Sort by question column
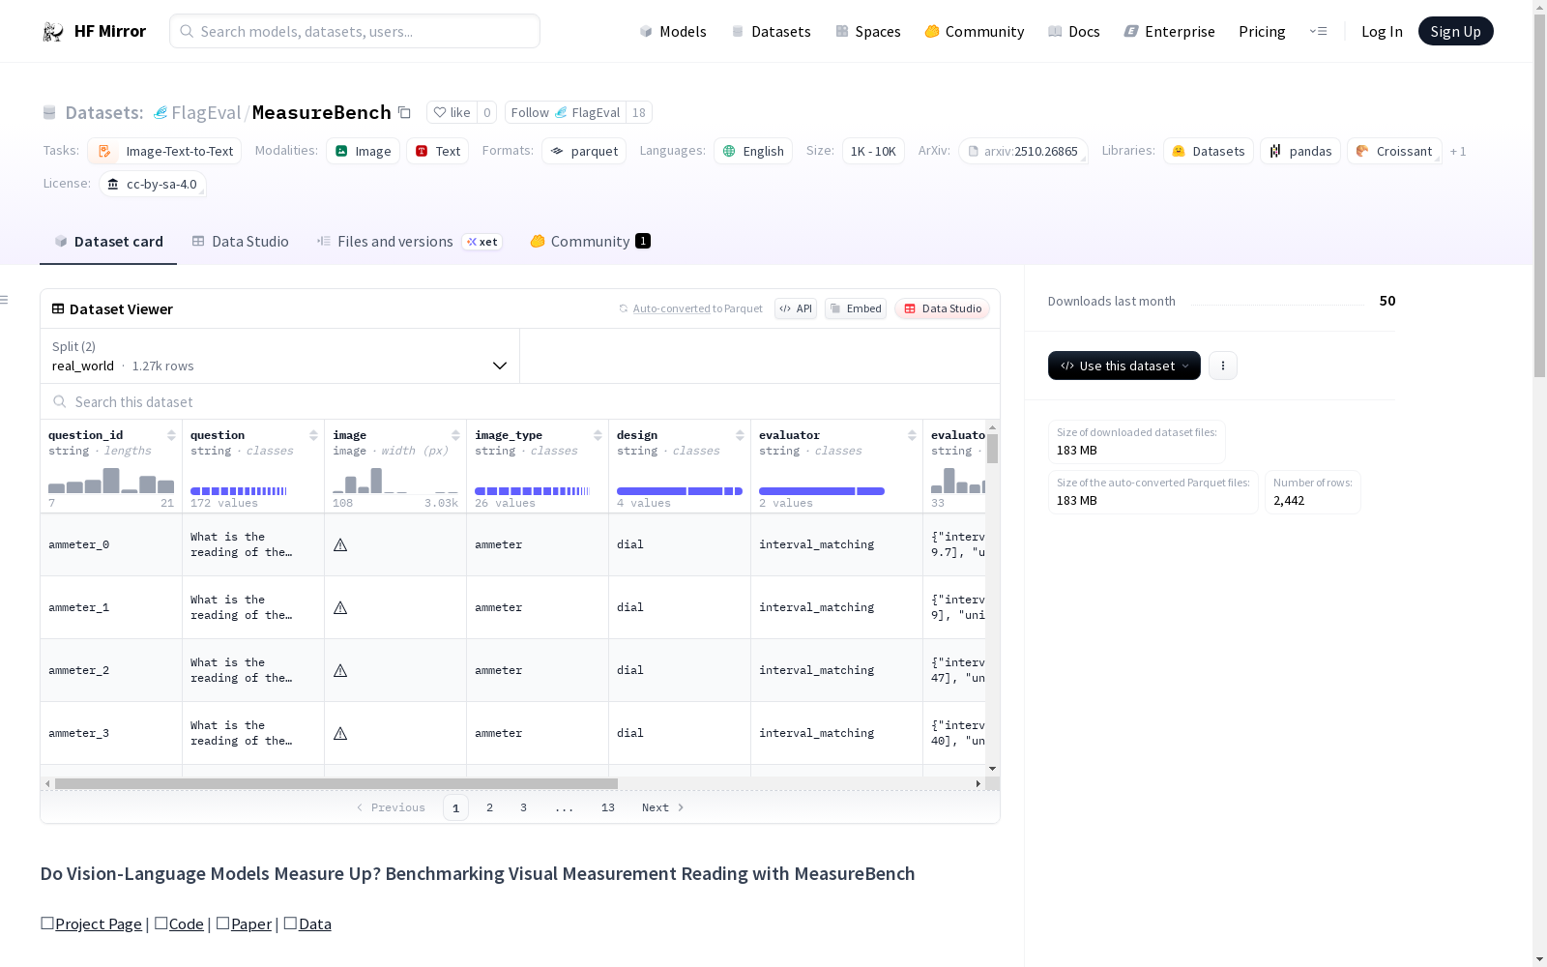Viewport: 1547px width, 967px height. point(313,435)
